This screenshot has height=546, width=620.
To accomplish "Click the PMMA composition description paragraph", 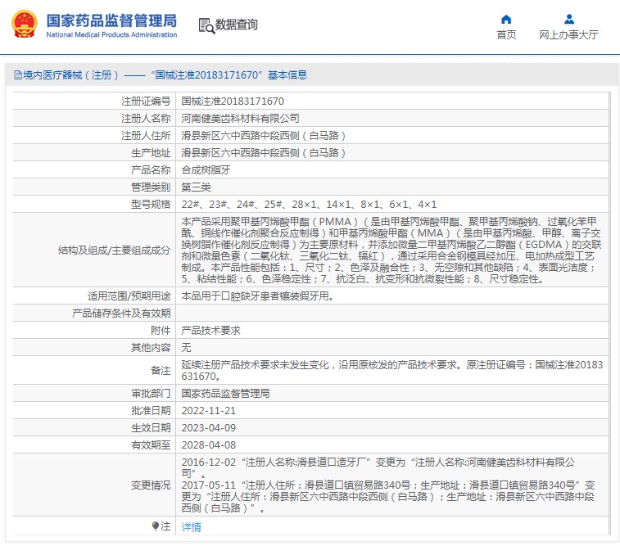I will [391, 250].
